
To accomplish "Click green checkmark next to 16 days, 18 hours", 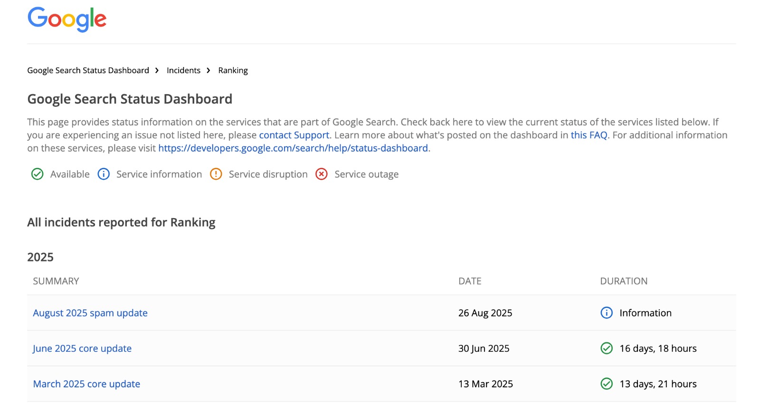I will 607,348.
